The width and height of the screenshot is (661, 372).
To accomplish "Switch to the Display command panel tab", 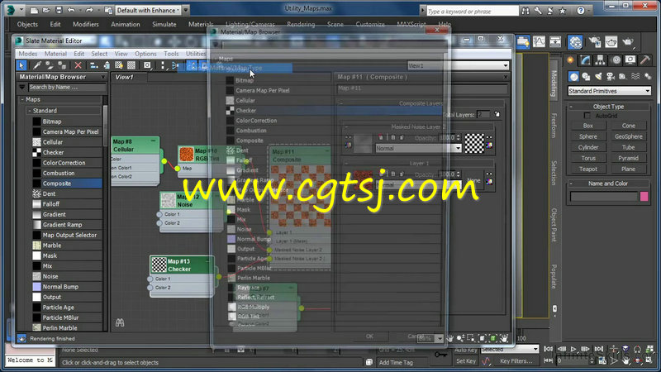I will [630, 60].
